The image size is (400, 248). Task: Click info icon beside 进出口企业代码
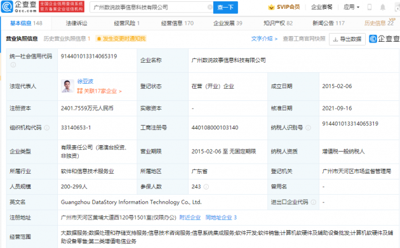coord(314,202)
